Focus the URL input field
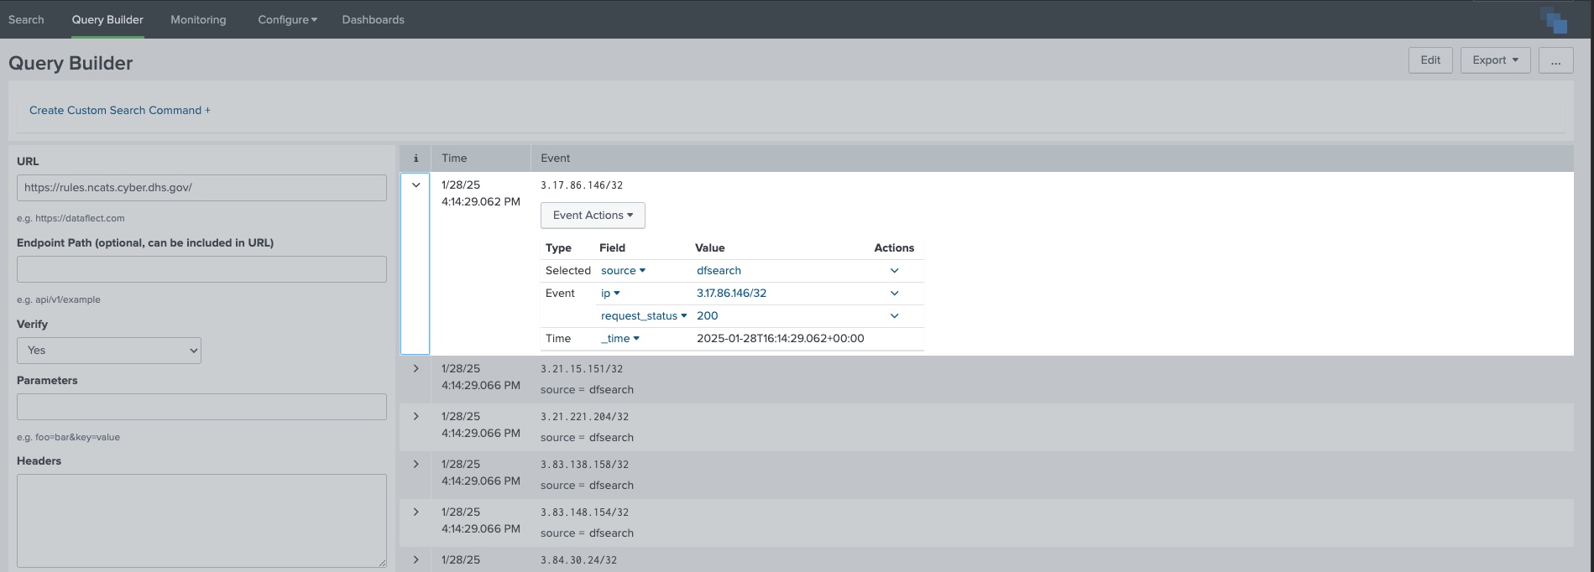This screenshot has height=572, width=1594. coord(201,188)
